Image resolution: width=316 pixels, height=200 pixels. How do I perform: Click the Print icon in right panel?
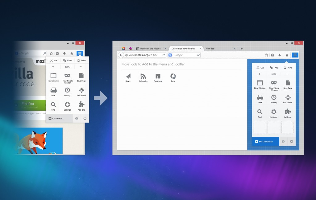click(260, 97)
